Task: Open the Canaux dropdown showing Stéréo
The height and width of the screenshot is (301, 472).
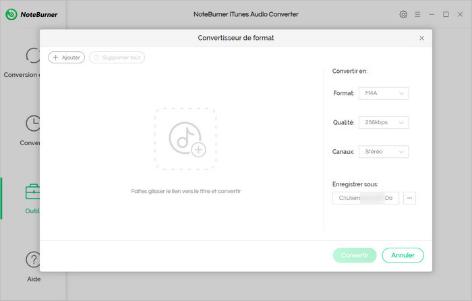Action: pos(384,152)
